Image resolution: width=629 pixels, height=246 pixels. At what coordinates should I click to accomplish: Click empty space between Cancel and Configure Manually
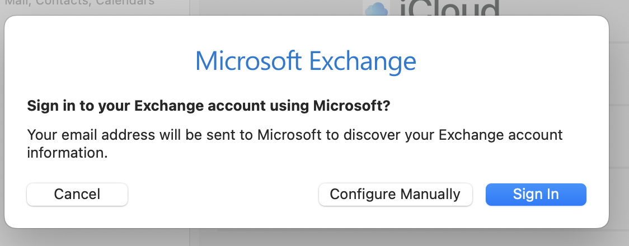(x=223, y=195)
